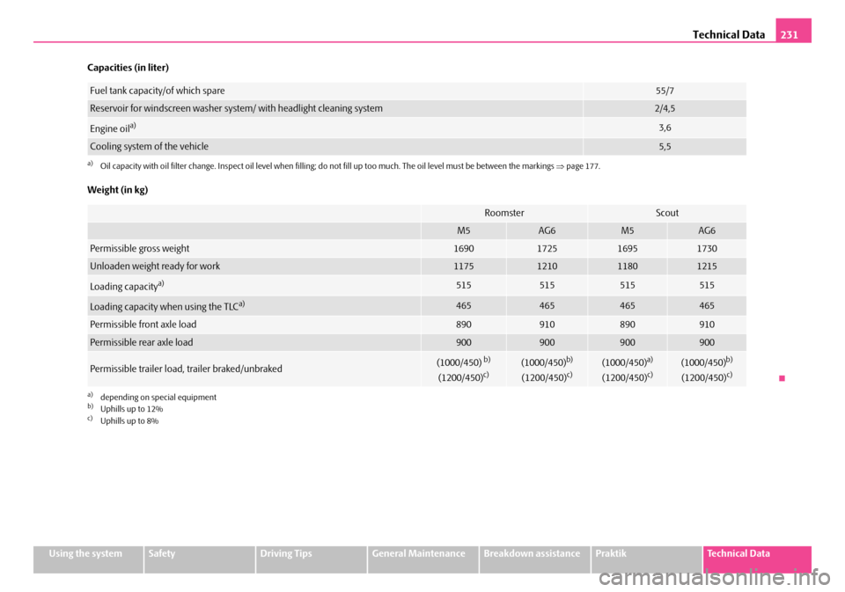Select the washer reservoir value 2/4,5

(665, 108)
